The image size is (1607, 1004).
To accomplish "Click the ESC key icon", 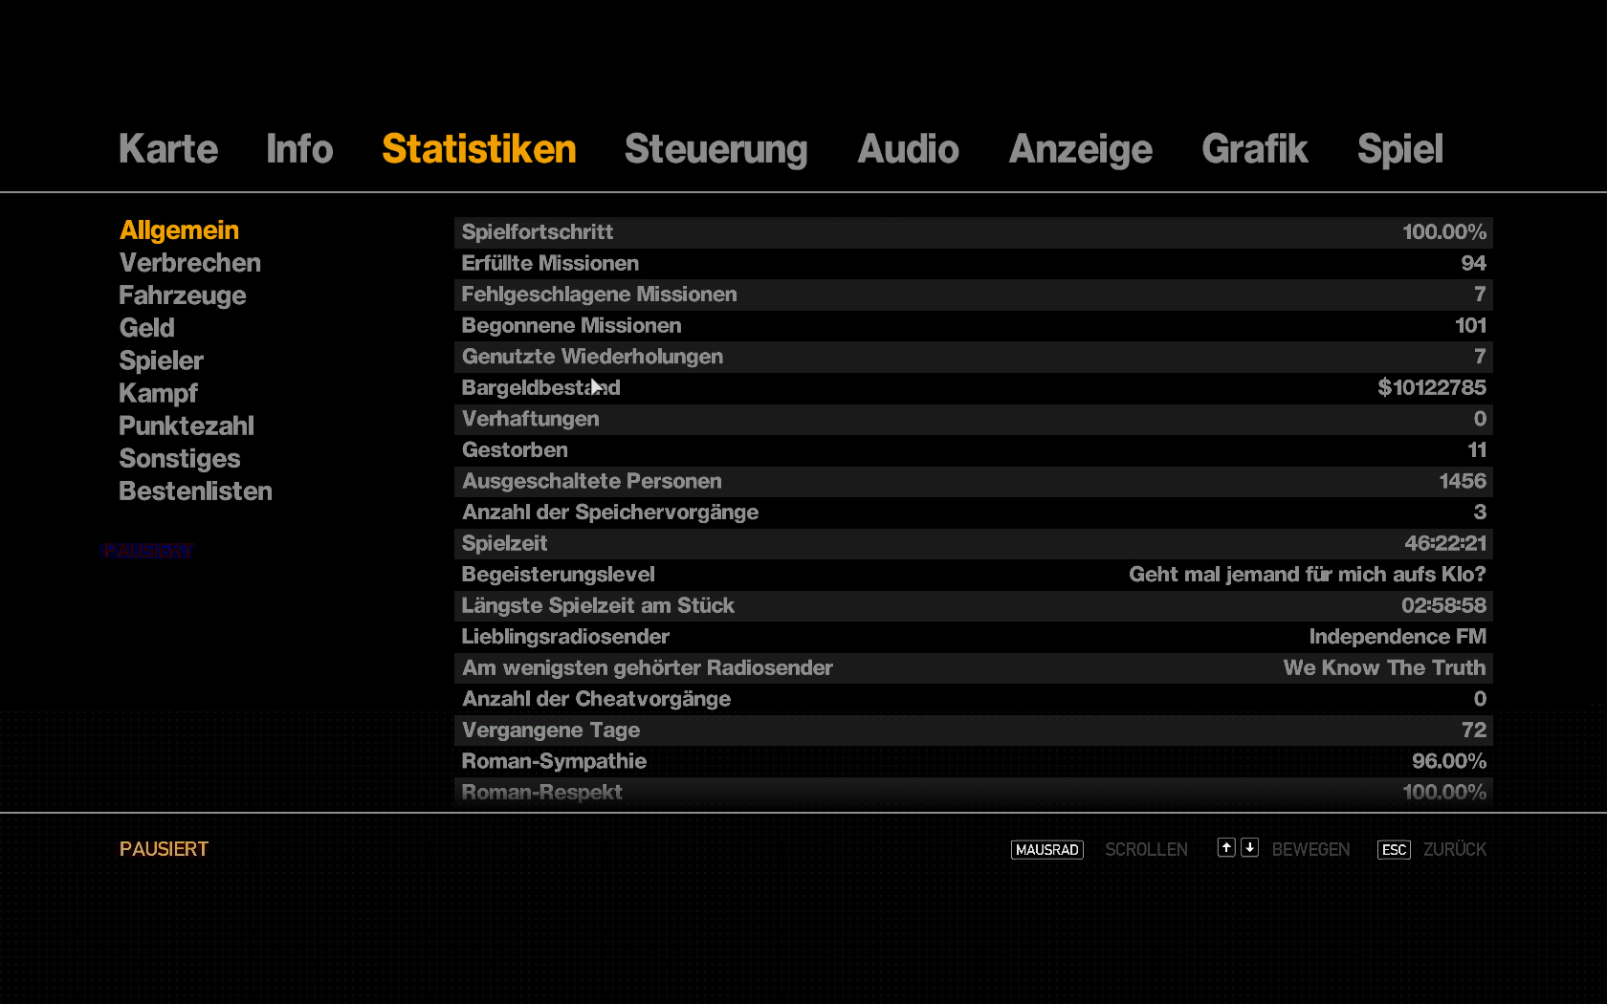I will click(1394, 849).
